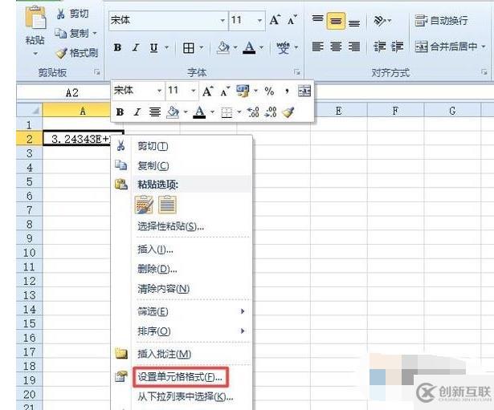494x410 pixels.
Task: Choose Clear Contents 清除内容(N)
Action: click(182, 289)
